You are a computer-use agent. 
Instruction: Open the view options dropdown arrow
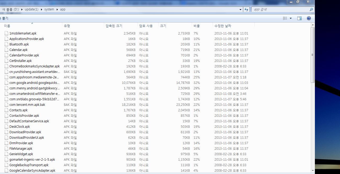pos(291,18)
